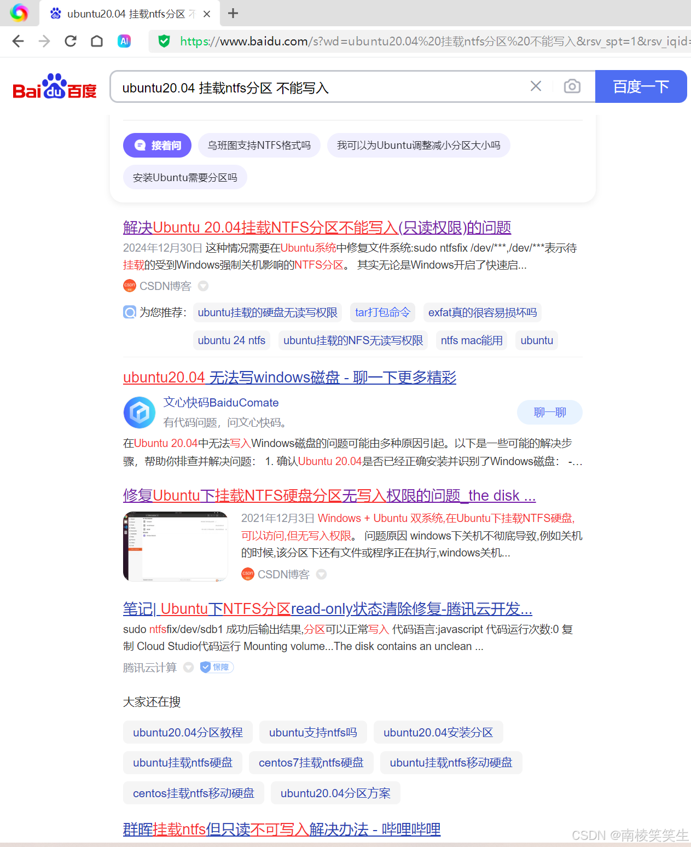Click the CSDN icon under the third result

pyautogui.click(x=248, y=574)
